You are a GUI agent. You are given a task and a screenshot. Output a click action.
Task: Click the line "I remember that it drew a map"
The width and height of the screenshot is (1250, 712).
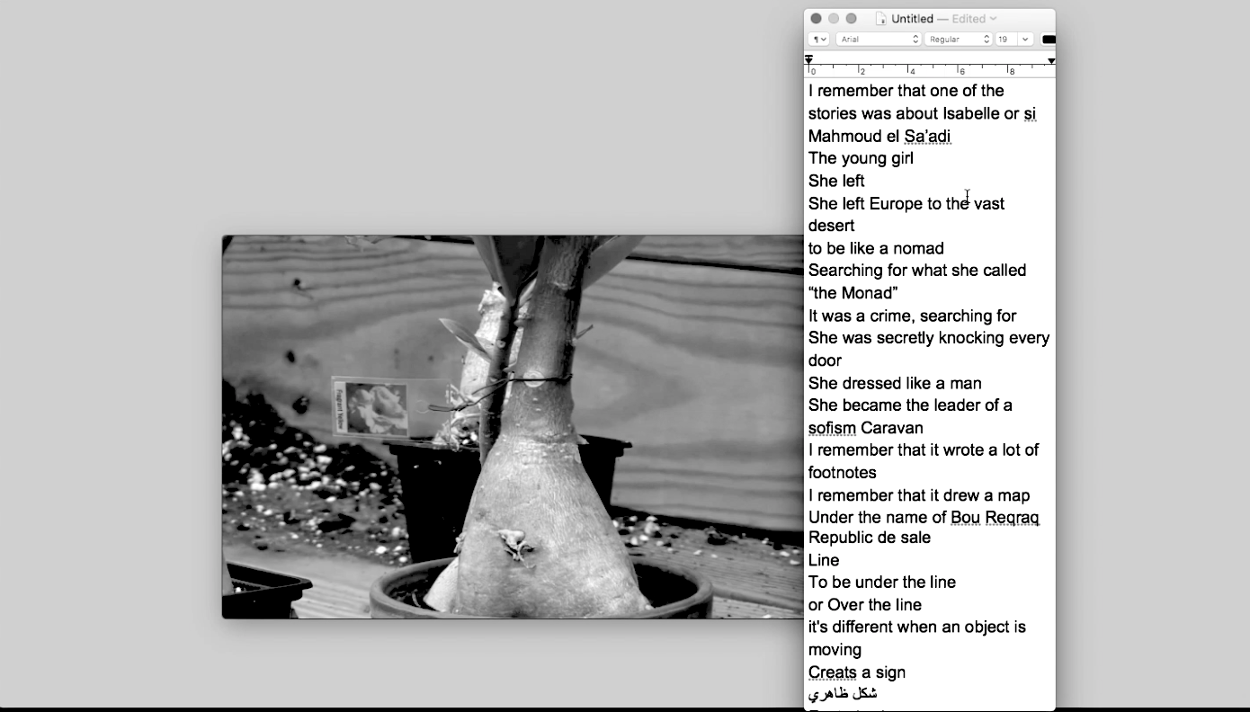click(919, 495)
